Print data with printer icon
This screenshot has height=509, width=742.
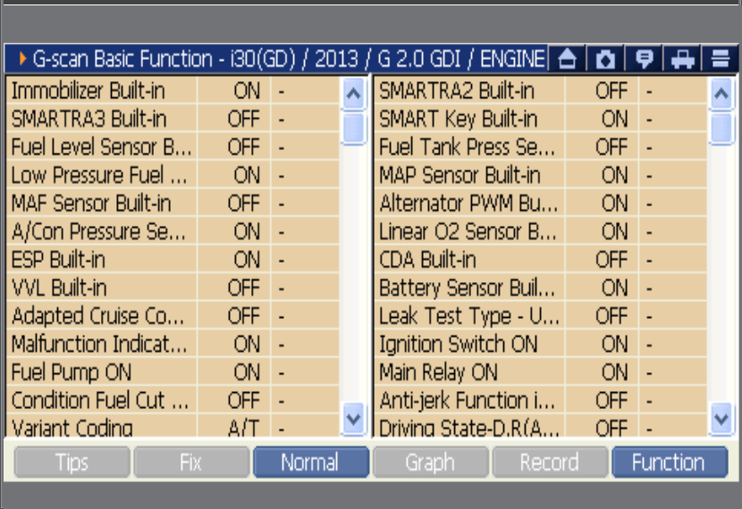(682, 59)
